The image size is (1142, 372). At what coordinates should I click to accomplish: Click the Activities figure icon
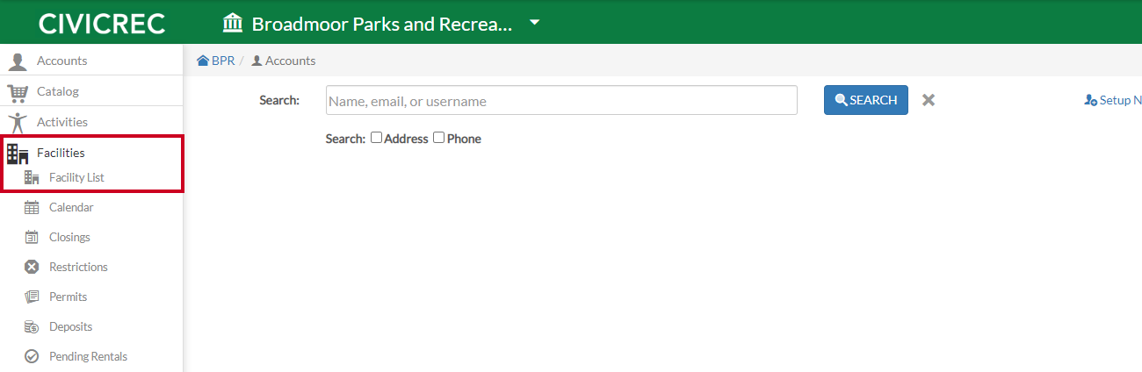[18, 123]
